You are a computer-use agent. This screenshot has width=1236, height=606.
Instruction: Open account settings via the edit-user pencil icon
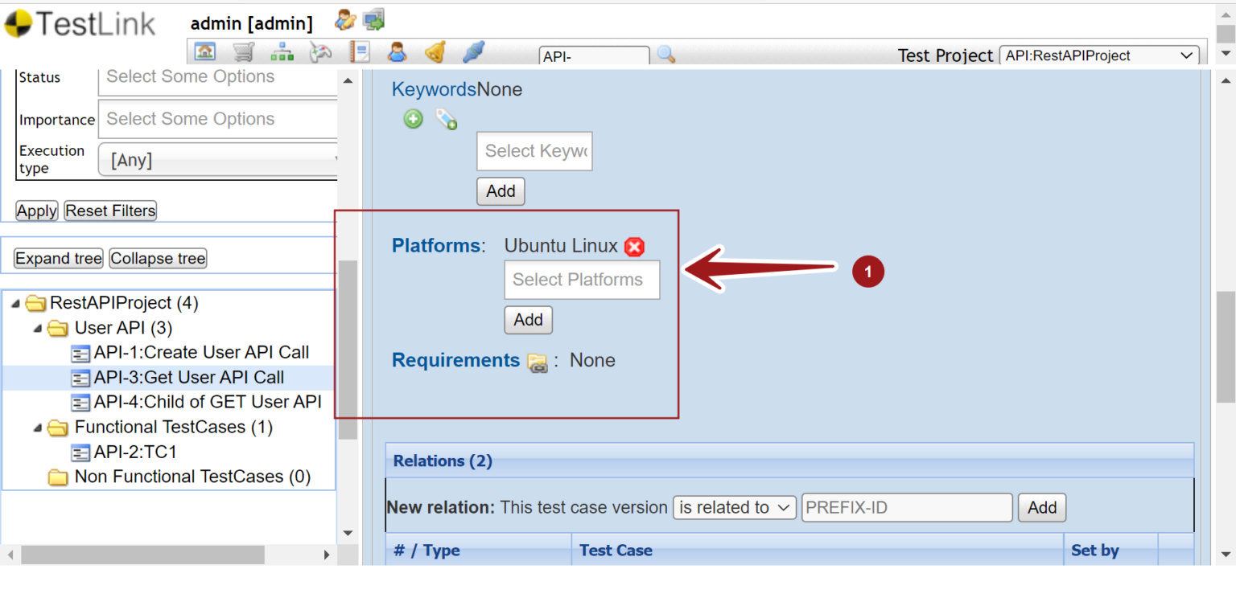click(x=344, y=19)
